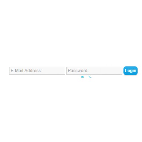The width and height of the screenshot is (142, 142).
Task: Place cursor in E-Mail Address field
Action: [37, 71]
